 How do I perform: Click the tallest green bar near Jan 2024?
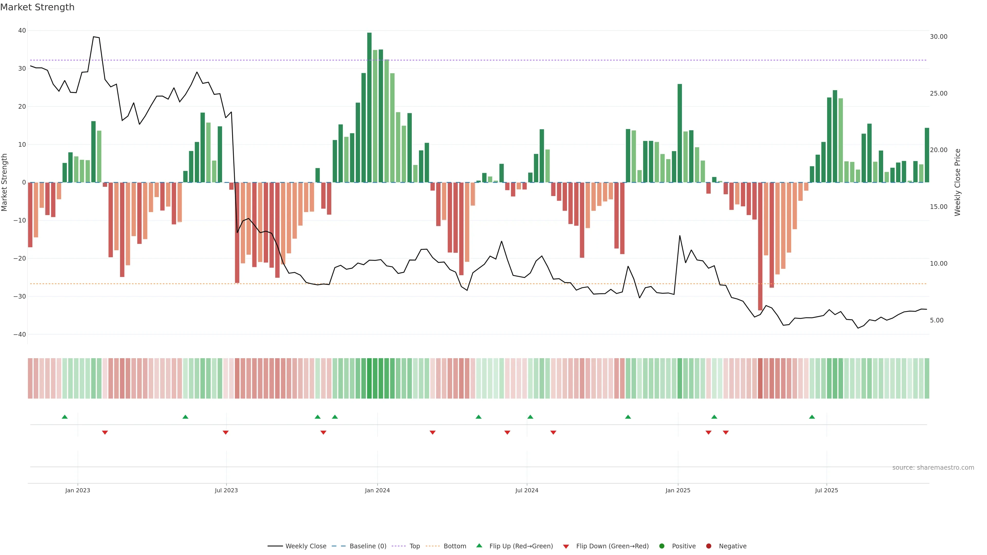click(x=369, y=107)
